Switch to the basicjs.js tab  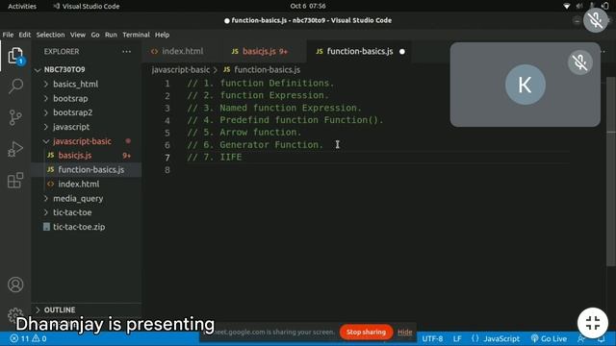tap(260, 51)
